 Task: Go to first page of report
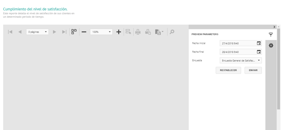click(x=10, y=32)
